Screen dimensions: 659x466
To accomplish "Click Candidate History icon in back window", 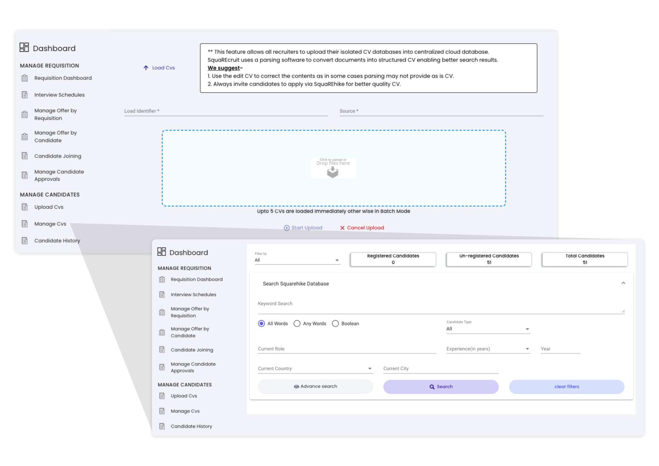I will pos(25,241).
